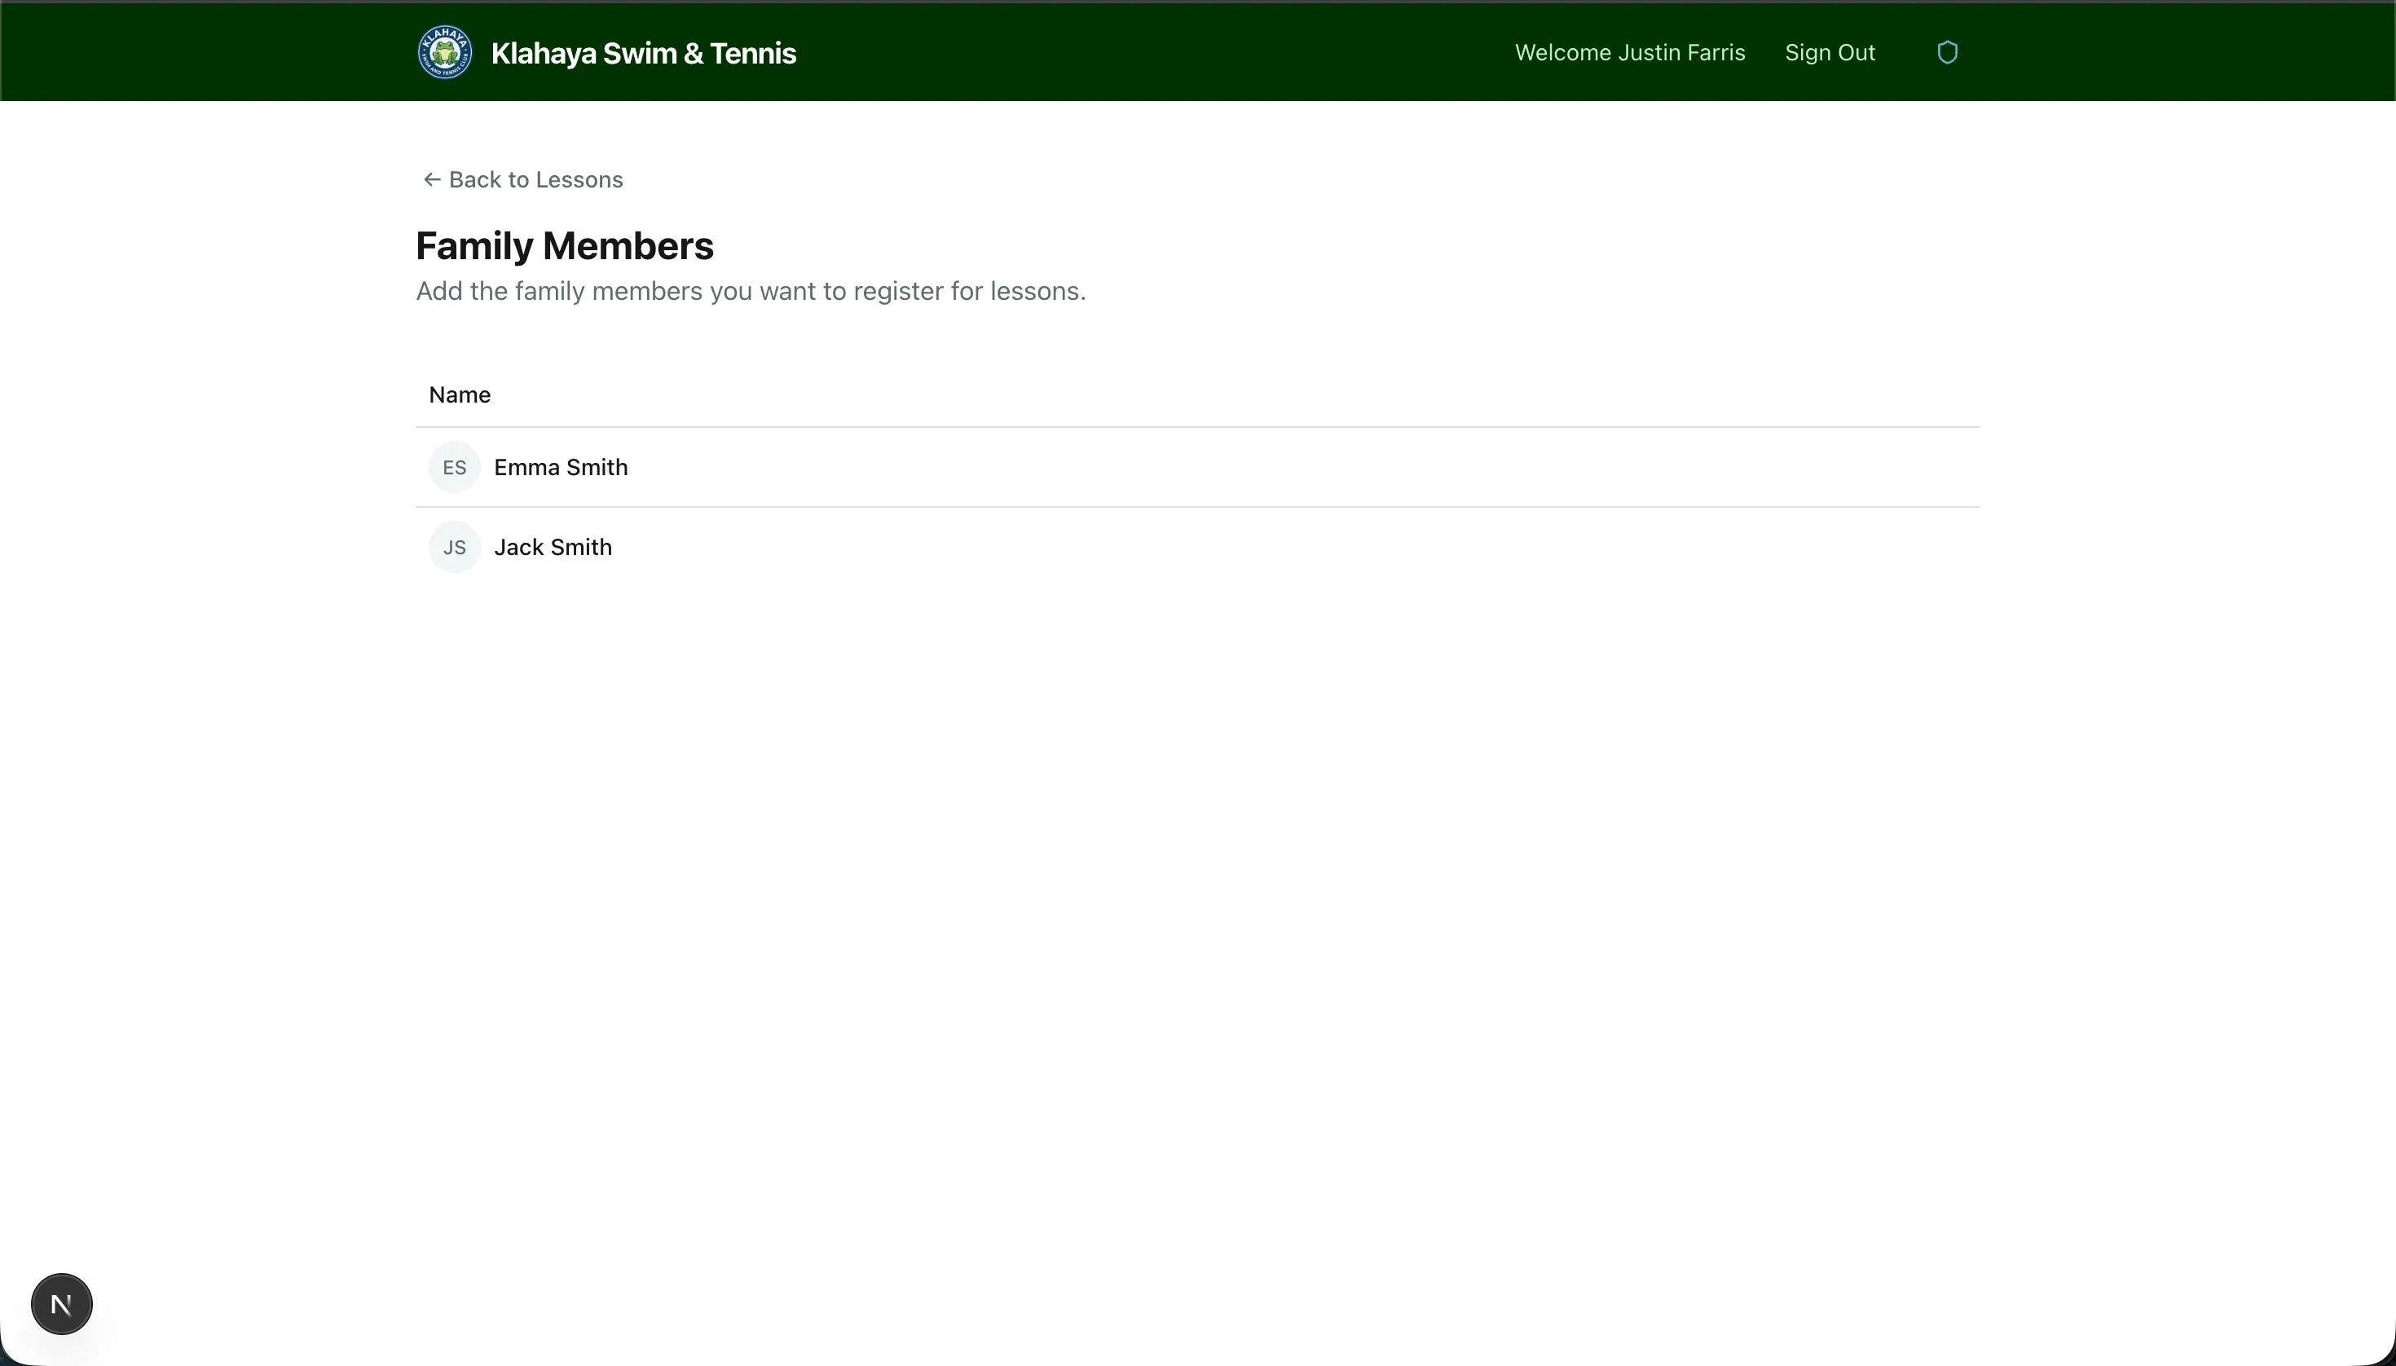Click Jack Smith's JS avatar
Image resolution: width=2396 pixels, height=1366 pixels.
[x=454, y=547]
